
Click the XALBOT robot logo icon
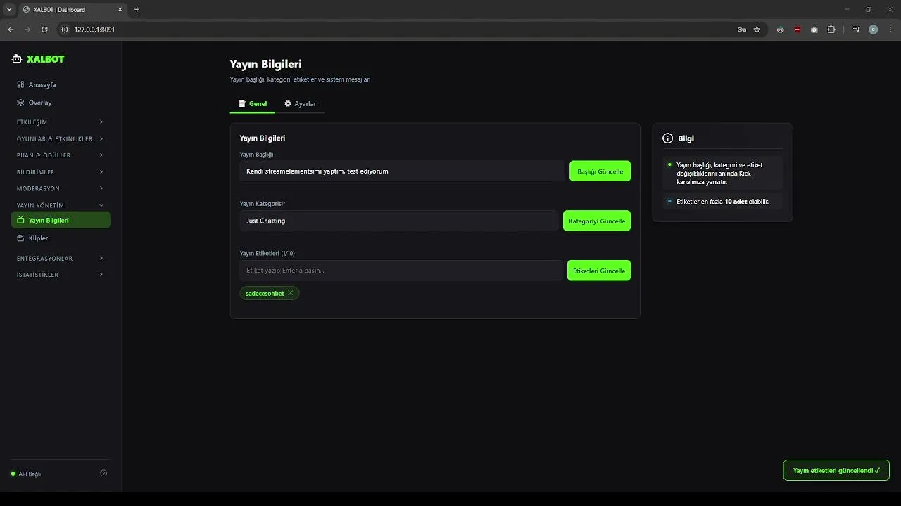17,59
